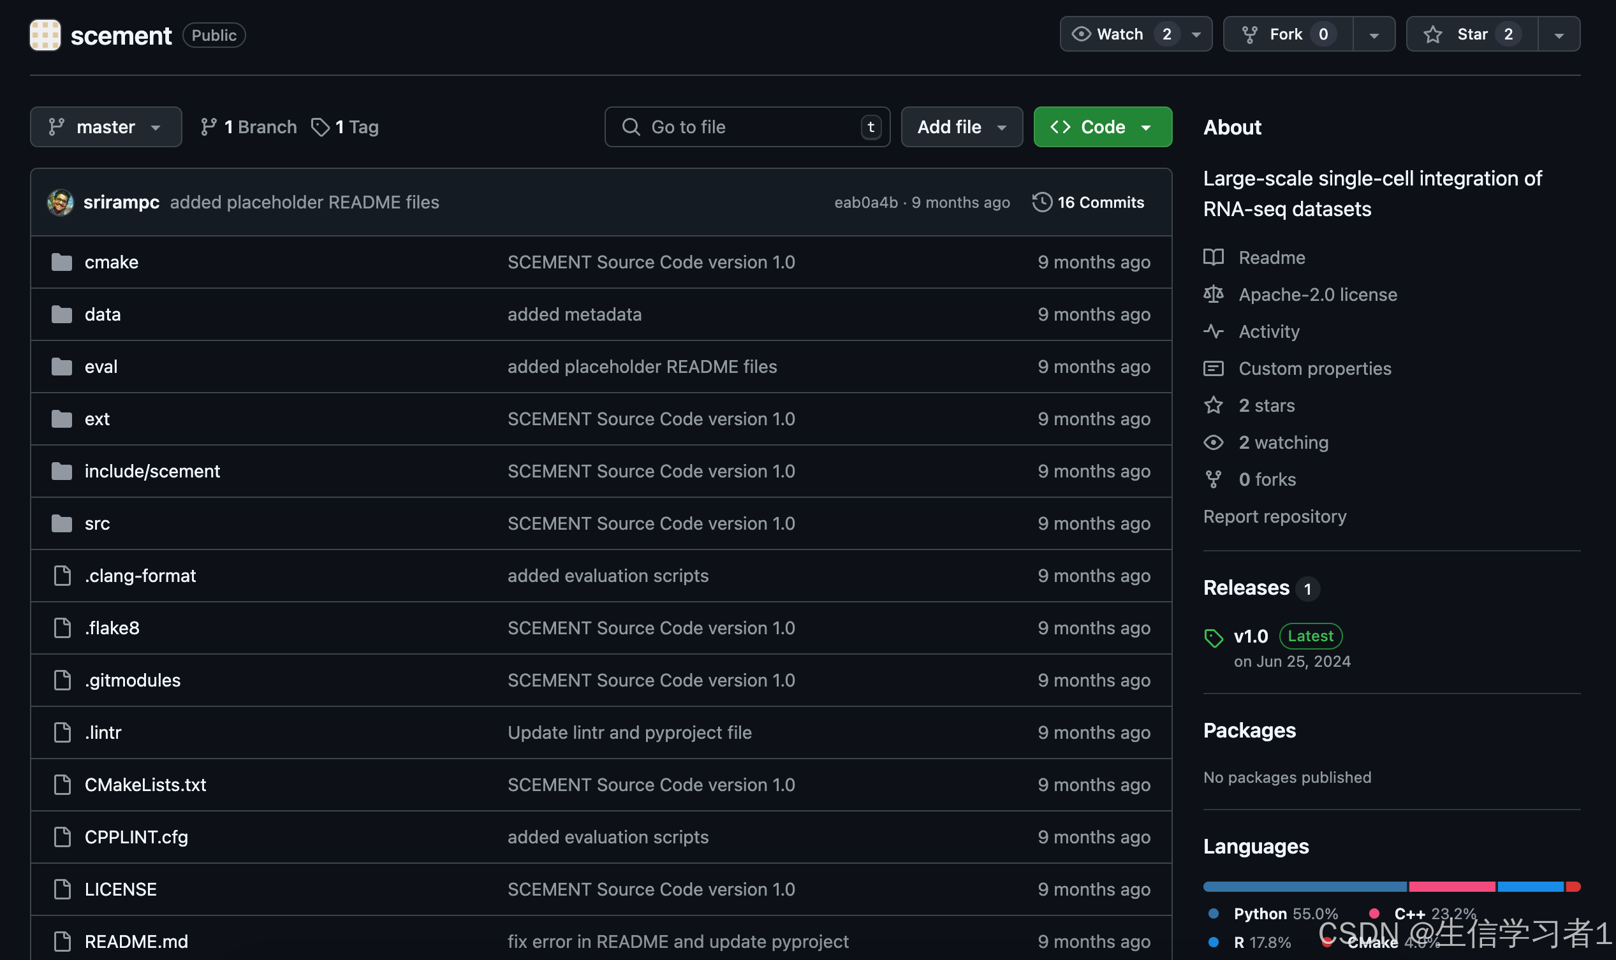Click the srirampc user avatar
The width and height of the screenshot is (1616, 960).
tap(60, 203)
